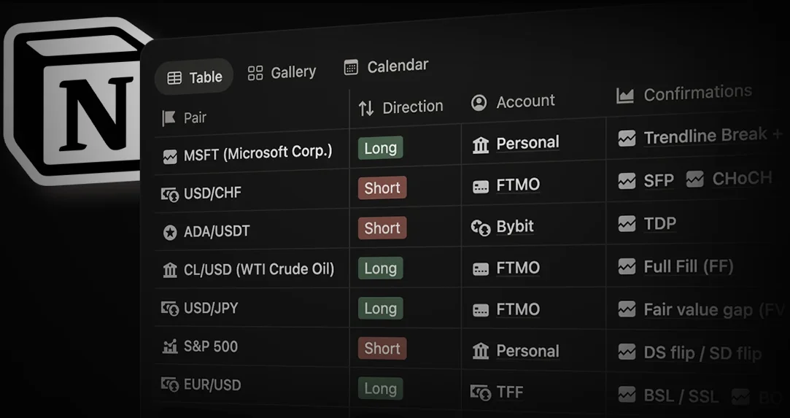790x418 pixels.
Task: Click the flag icon beside Pair
Action: coord(169,118)
